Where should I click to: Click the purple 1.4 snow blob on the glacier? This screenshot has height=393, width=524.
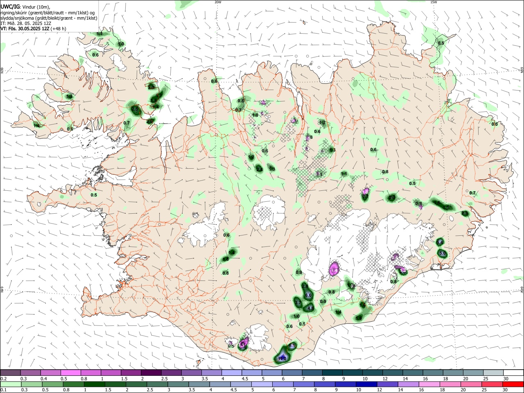[x=334, y=270]
